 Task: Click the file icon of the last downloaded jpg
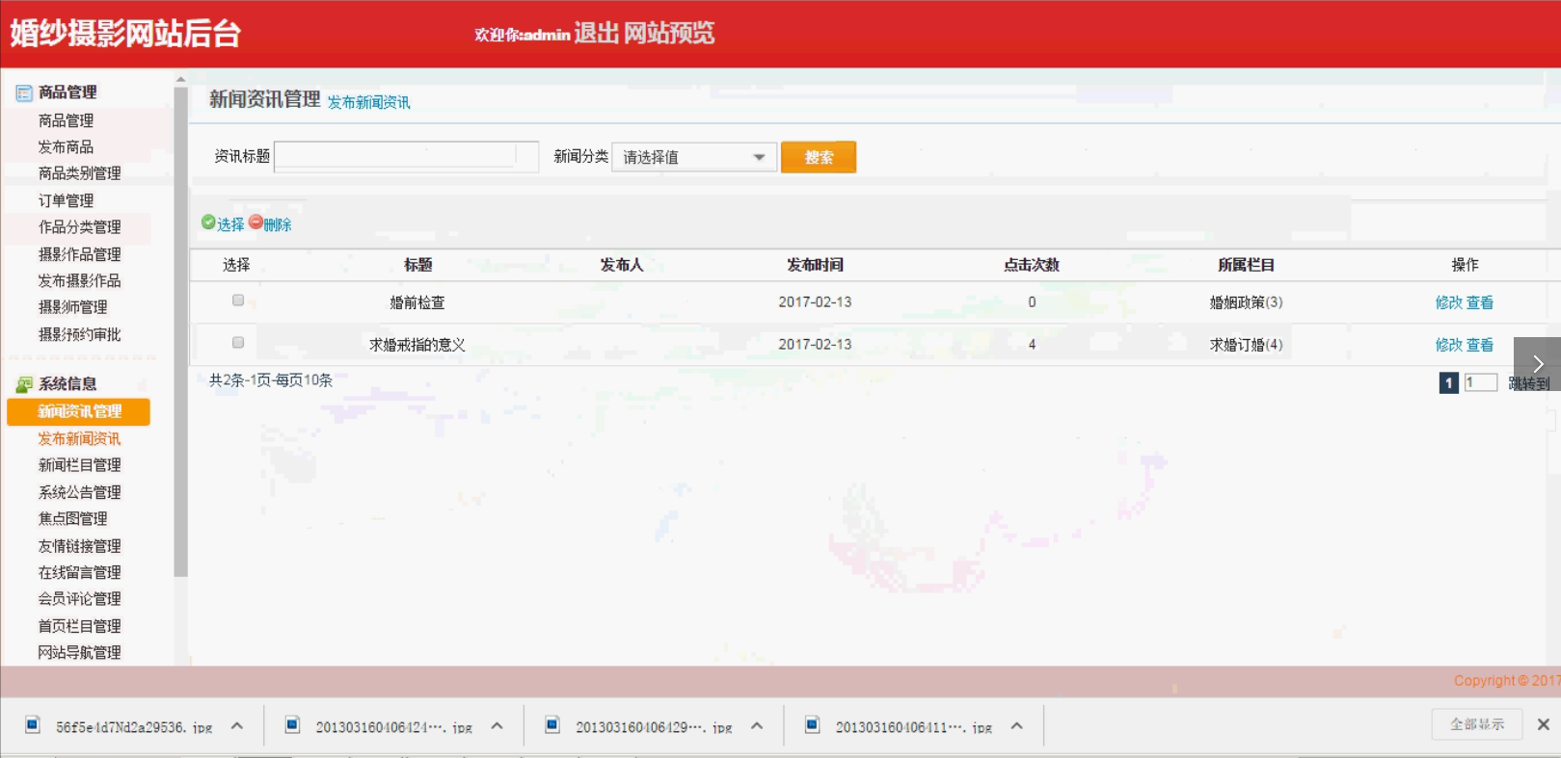813,725
